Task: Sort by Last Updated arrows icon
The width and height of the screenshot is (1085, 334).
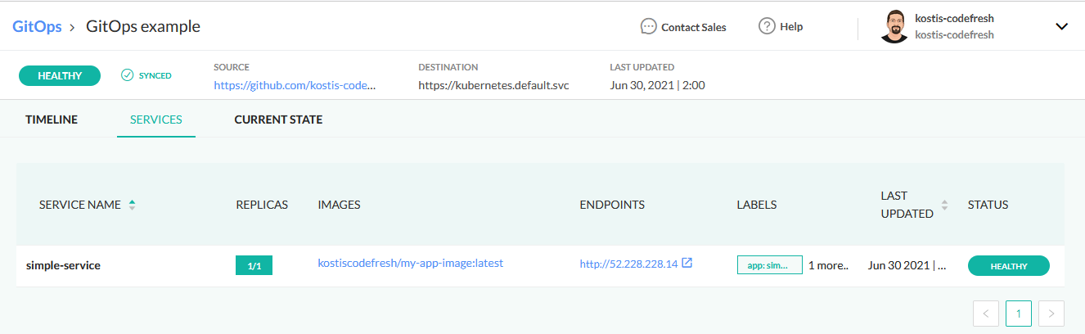Action: 945,205
